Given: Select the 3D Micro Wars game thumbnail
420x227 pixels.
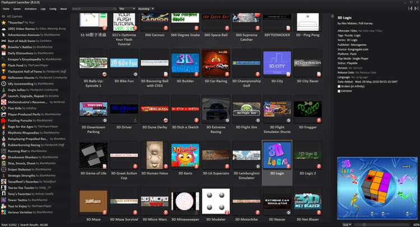Looking at the screenshot, I should 155,202.
